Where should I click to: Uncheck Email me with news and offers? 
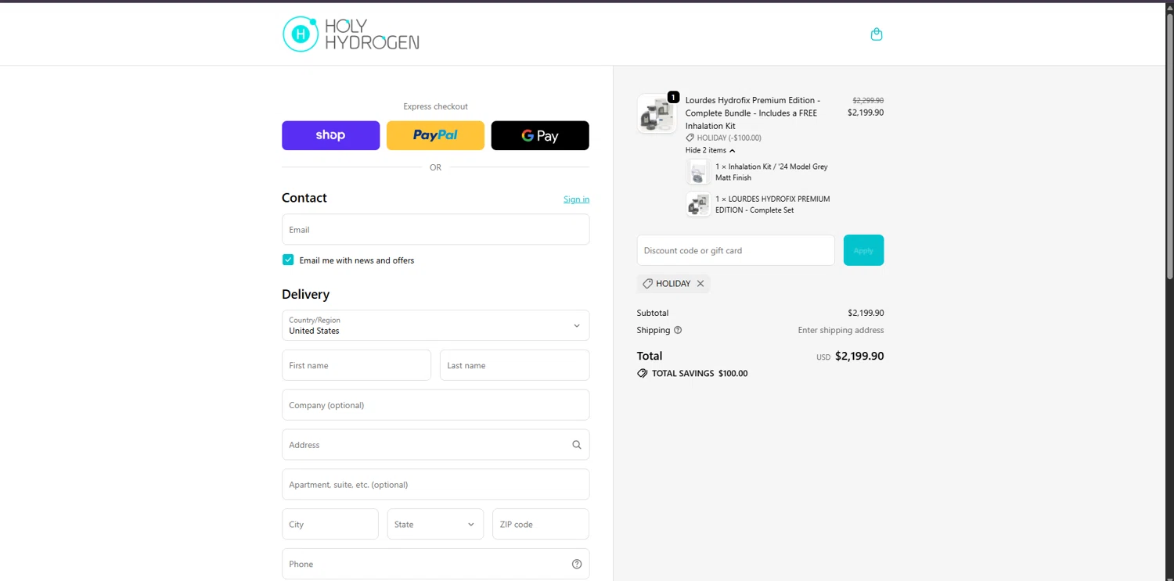pyautogui.click(x=288, y=260)
